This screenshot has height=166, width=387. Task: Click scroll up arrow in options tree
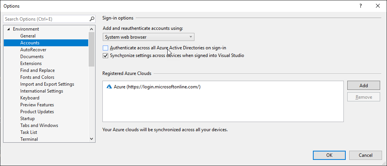click(91, 29)
